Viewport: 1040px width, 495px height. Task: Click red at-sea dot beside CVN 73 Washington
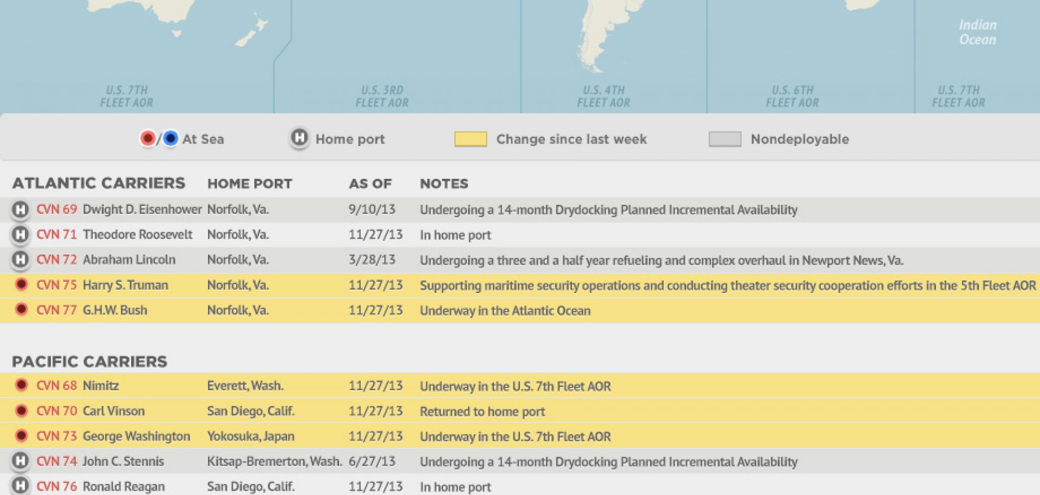point(21,435)
